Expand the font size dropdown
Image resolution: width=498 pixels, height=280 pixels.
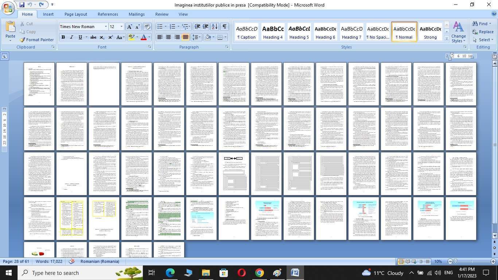coord(121,27)
